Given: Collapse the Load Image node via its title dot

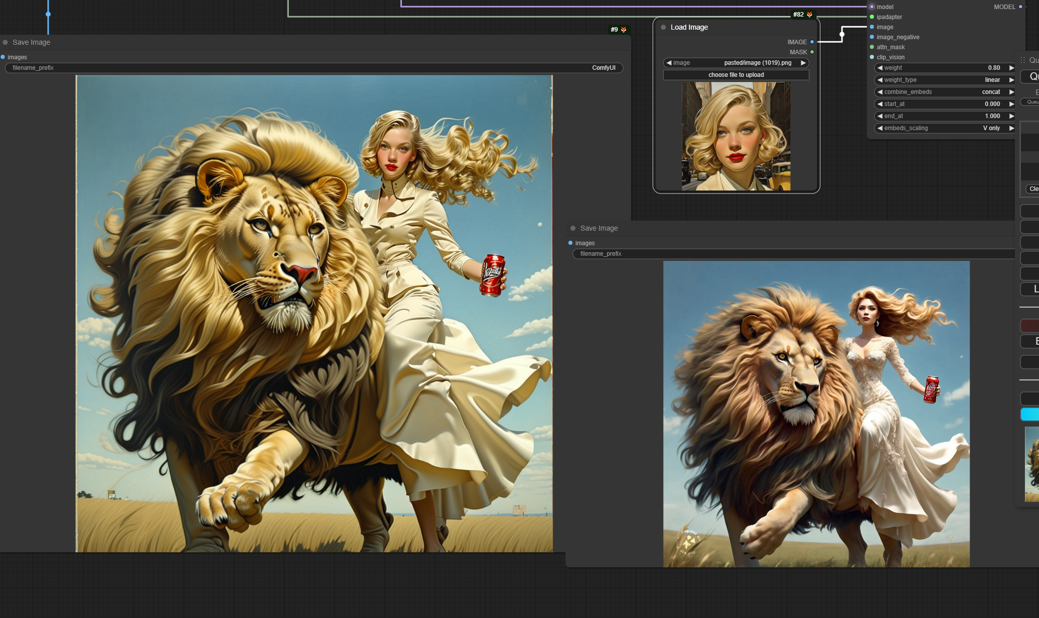Looking at the screenshot, I should pyautogui.click(x=663, y=27).
